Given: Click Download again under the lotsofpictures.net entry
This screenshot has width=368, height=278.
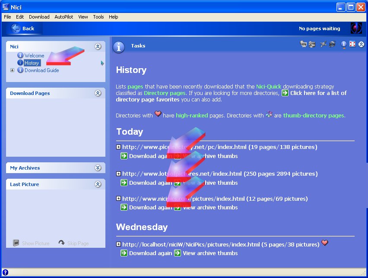Looking at the screenshot, I should pos(150,183).
